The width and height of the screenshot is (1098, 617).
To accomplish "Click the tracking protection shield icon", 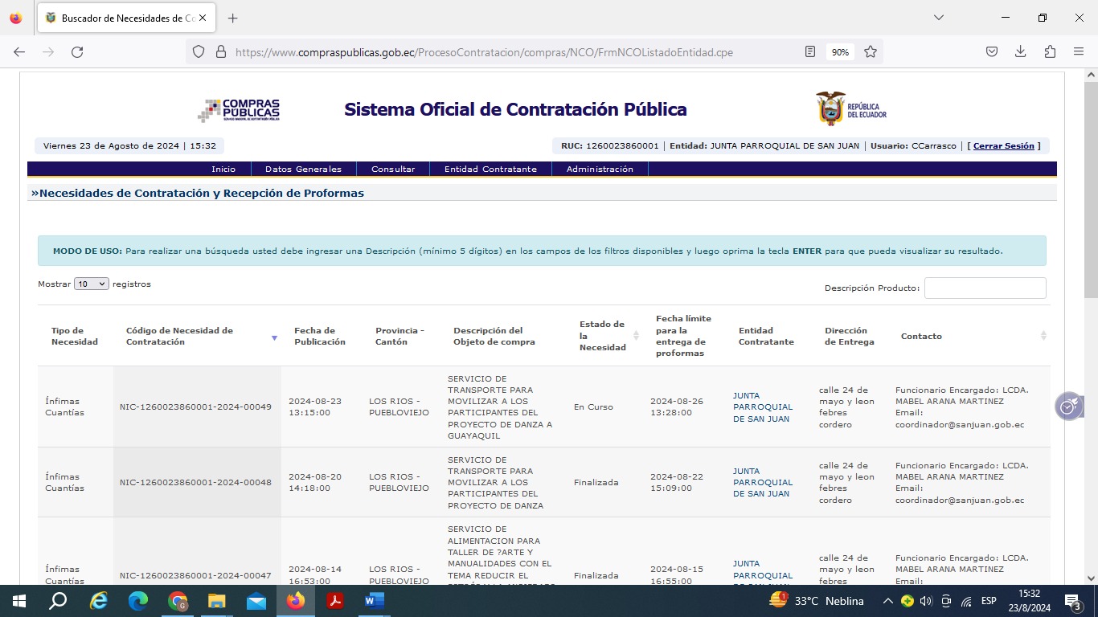I will pos(199,52).
